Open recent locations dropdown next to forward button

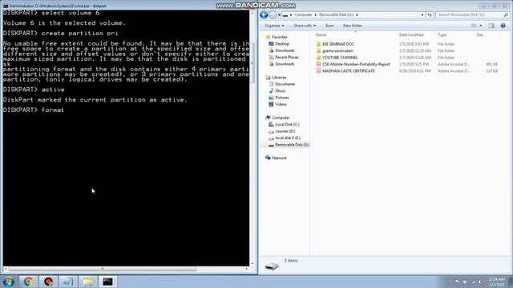click(x=279, y=15)
